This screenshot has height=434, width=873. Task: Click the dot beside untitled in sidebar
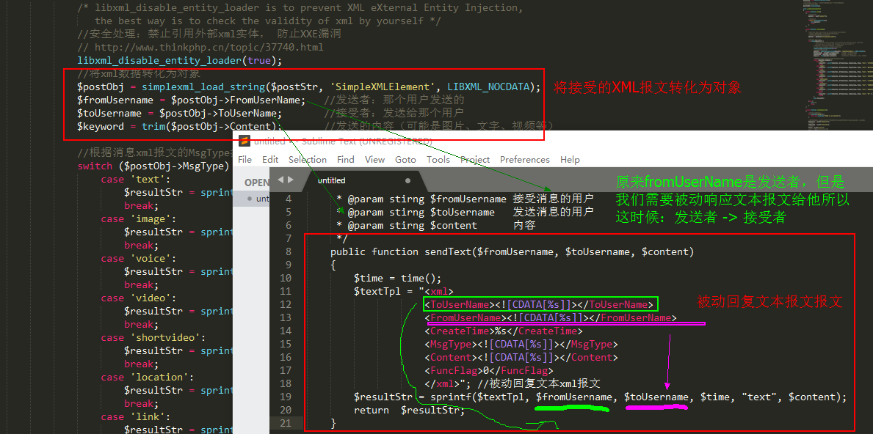(x=250, y=199)
